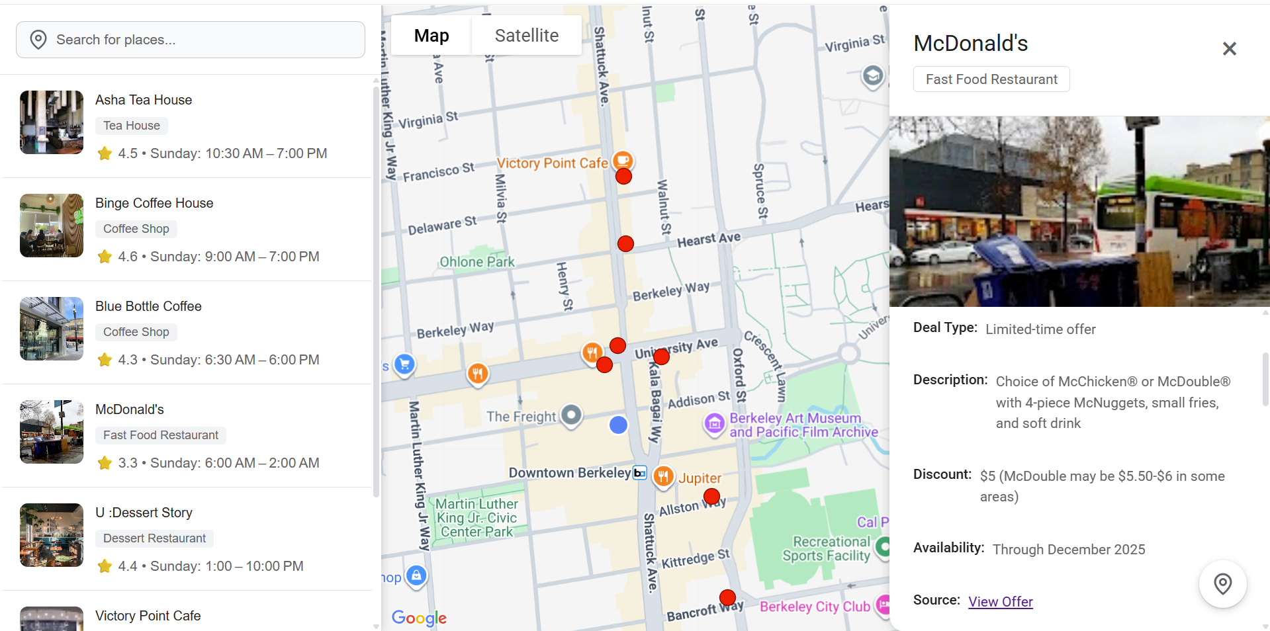
Task: Switch to the Map view tab
Action: [431, 36]
